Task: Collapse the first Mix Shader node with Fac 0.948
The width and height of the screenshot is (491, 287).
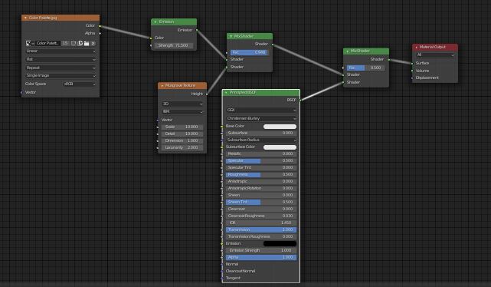Action: [x=231, y=36]
